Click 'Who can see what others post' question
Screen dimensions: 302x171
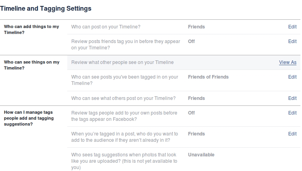click(123, 98)
